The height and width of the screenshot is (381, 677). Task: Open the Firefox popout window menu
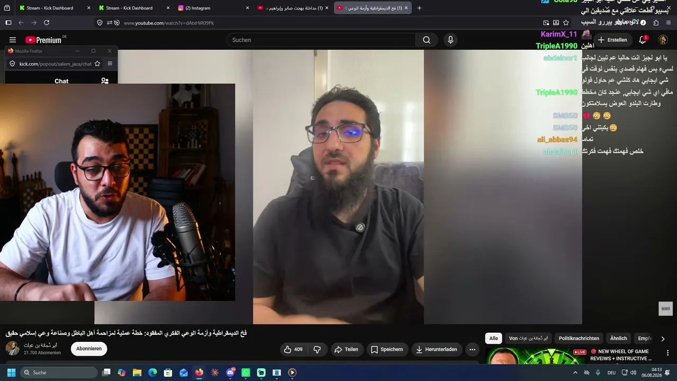click(110, 63)
